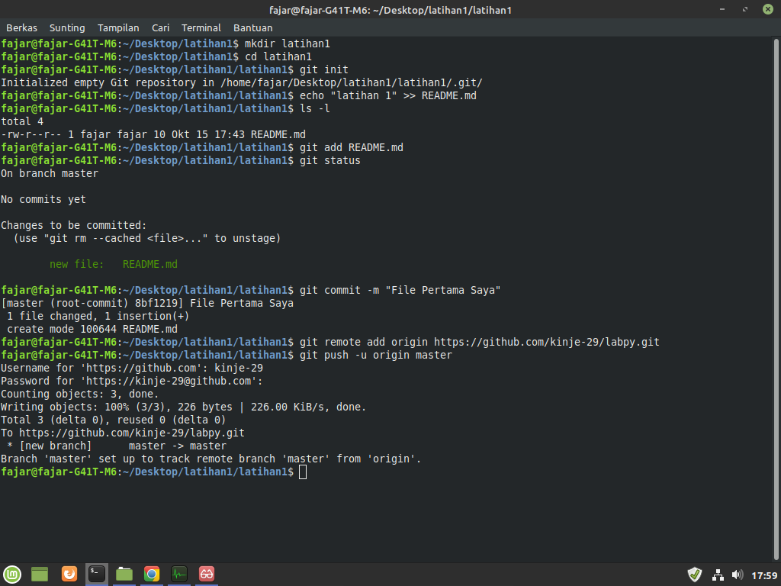Screen dimensions: 781x586
Task: Open the Bantuan menu
Action: point(252,28)
